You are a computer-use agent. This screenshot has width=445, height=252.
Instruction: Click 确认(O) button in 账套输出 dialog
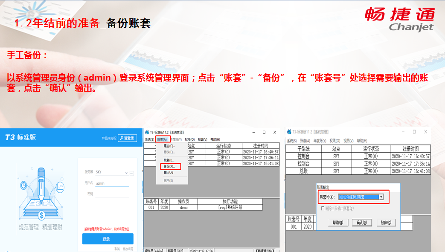(361, 223)
